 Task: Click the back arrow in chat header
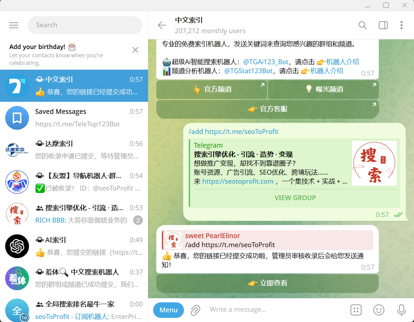pos(161,25)
